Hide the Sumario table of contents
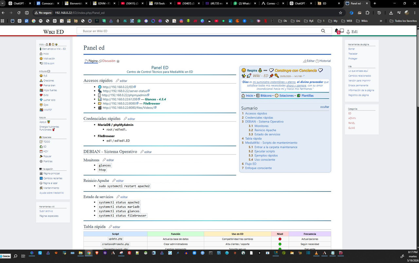 coord(325,107)
